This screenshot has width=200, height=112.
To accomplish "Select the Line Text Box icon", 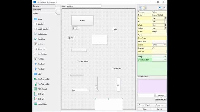I will pos(36,54).
